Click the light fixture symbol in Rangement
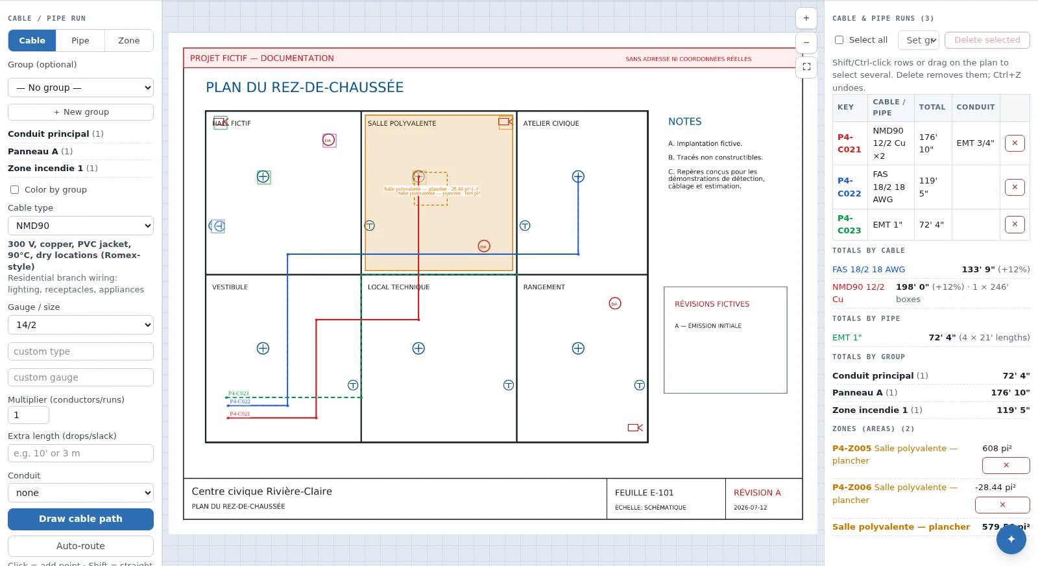The width and height of the screenshot is (1038, 566). [x=578, y=348]
